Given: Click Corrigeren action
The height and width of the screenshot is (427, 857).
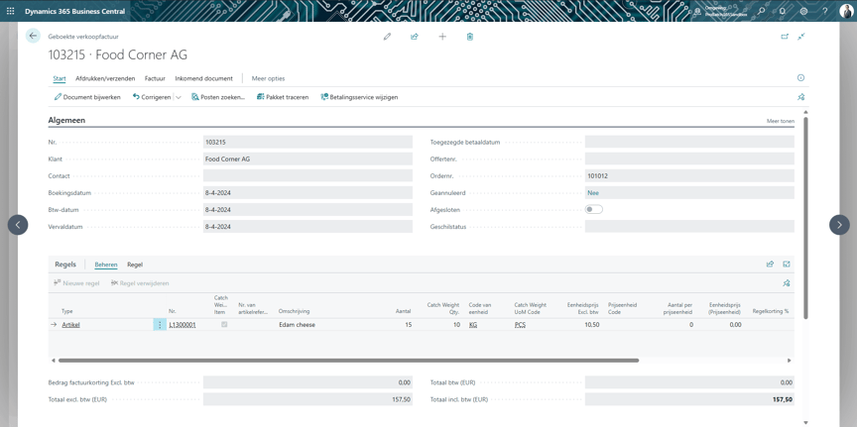Looking at the screenshot, I should [x=152, y=97].
